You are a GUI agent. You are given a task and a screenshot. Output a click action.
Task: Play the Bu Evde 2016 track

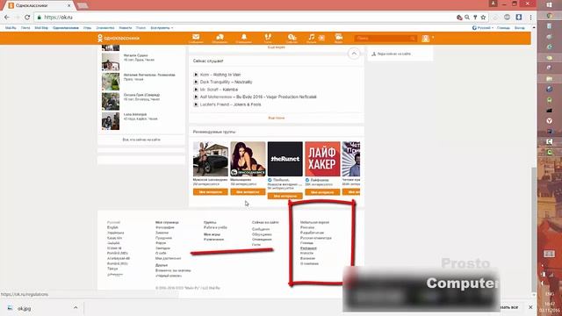coord(196,97)
